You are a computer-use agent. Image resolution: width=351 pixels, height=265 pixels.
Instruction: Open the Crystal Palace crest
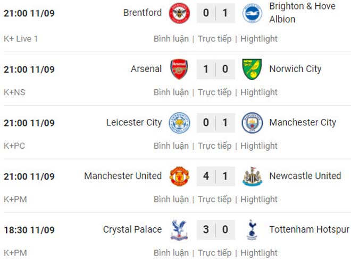pos(179,230)
